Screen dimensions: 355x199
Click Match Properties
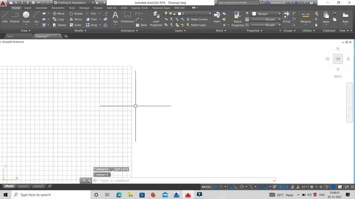pyautogui.click(x=237, y=19)
